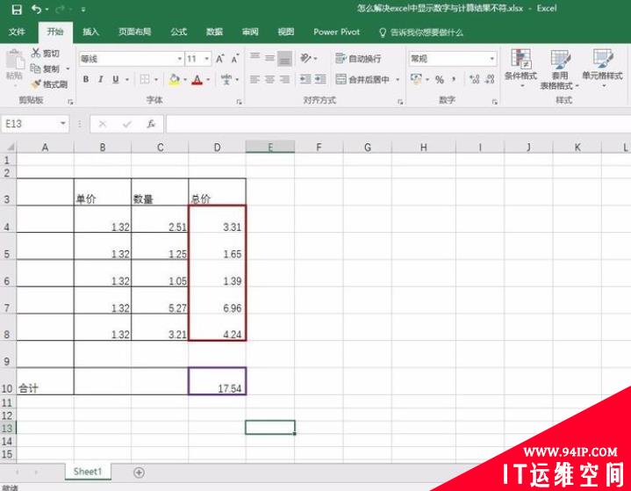Click 合并后居中 merge and center

click(362, 79)
